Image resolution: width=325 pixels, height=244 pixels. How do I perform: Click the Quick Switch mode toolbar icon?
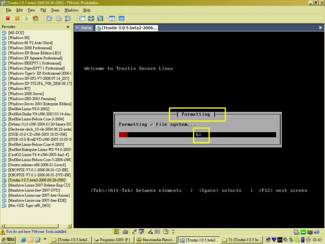click(x=91, y=18)
